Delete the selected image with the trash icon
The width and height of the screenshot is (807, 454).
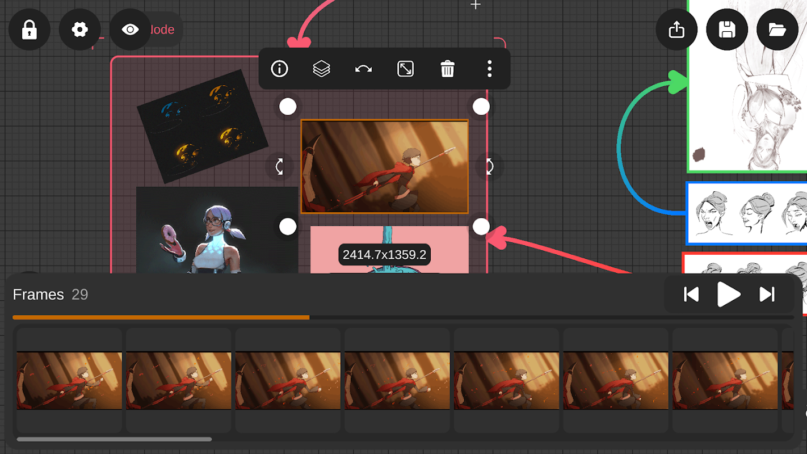[448, 69]
